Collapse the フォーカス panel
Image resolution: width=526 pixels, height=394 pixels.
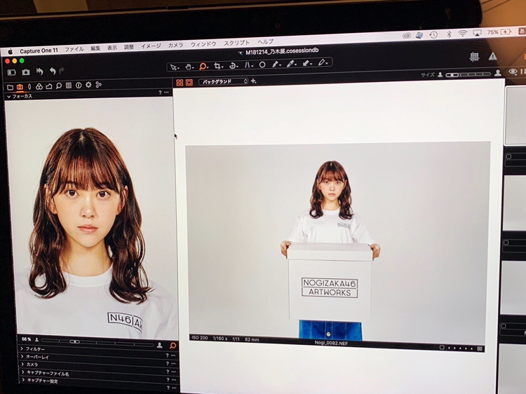9,97
